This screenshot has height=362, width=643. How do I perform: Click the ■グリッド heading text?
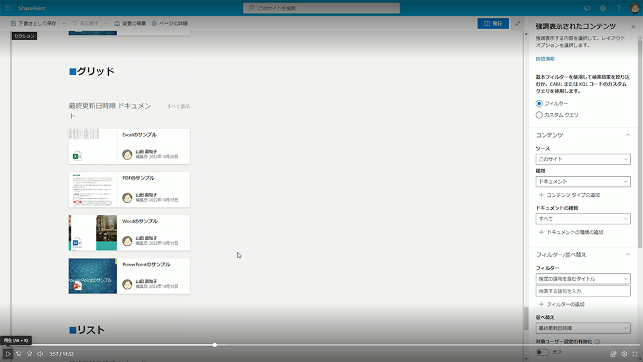point(92,71)
